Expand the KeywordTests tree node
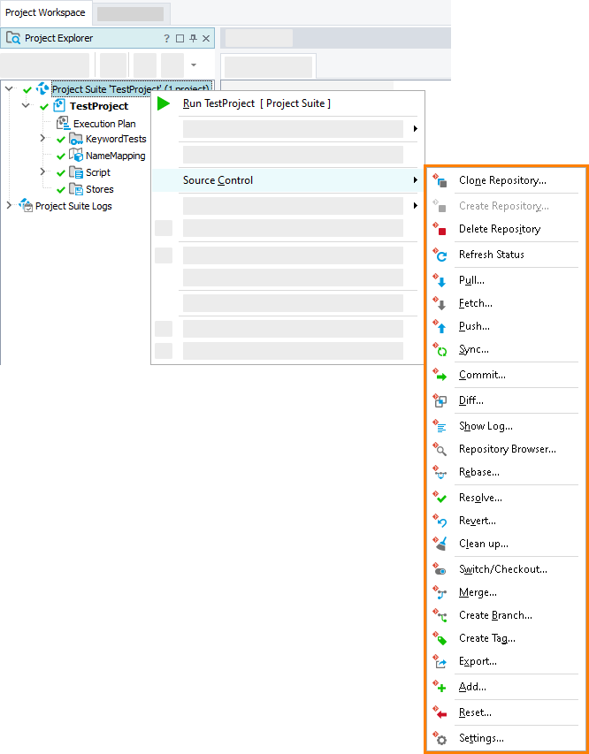The image size is (589, 754). [x=42, y=138]
